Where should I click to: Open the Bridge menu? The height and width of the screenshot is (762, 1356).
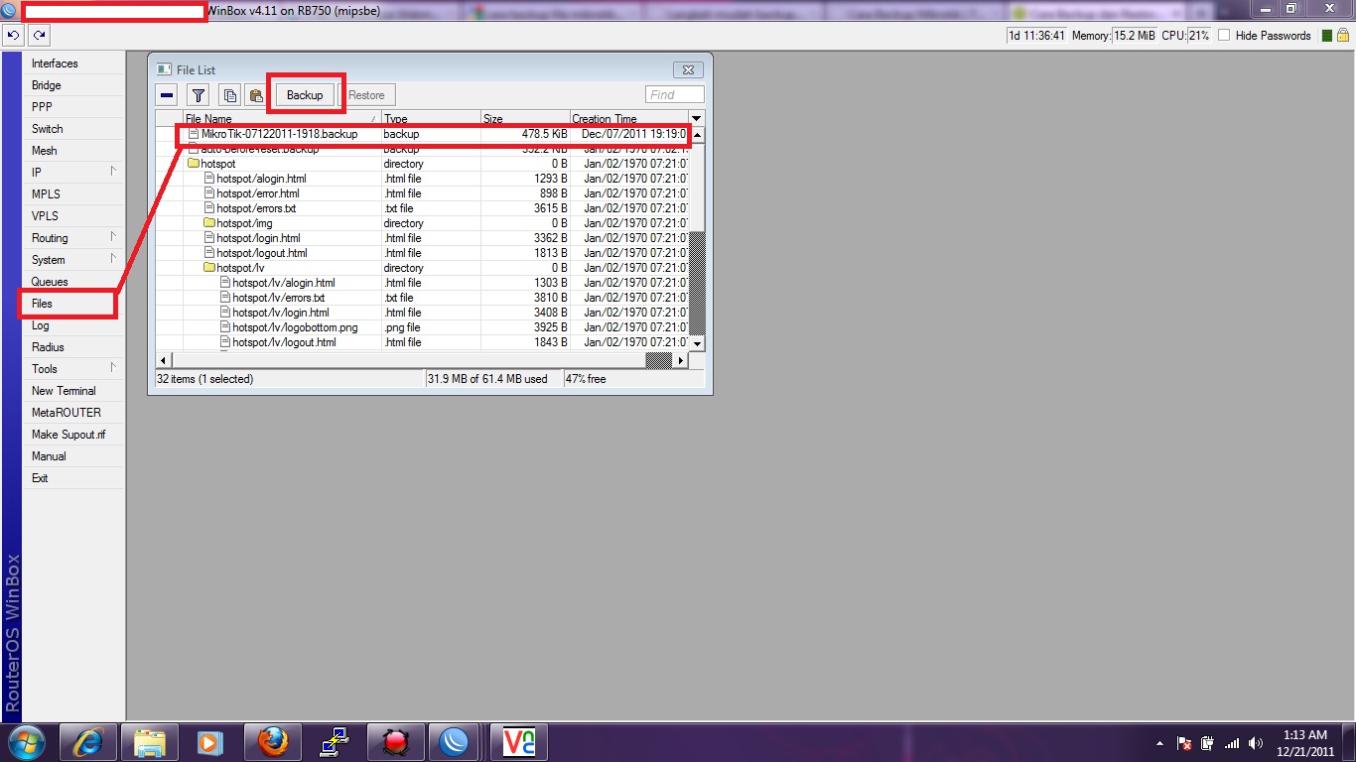point(73,85)
